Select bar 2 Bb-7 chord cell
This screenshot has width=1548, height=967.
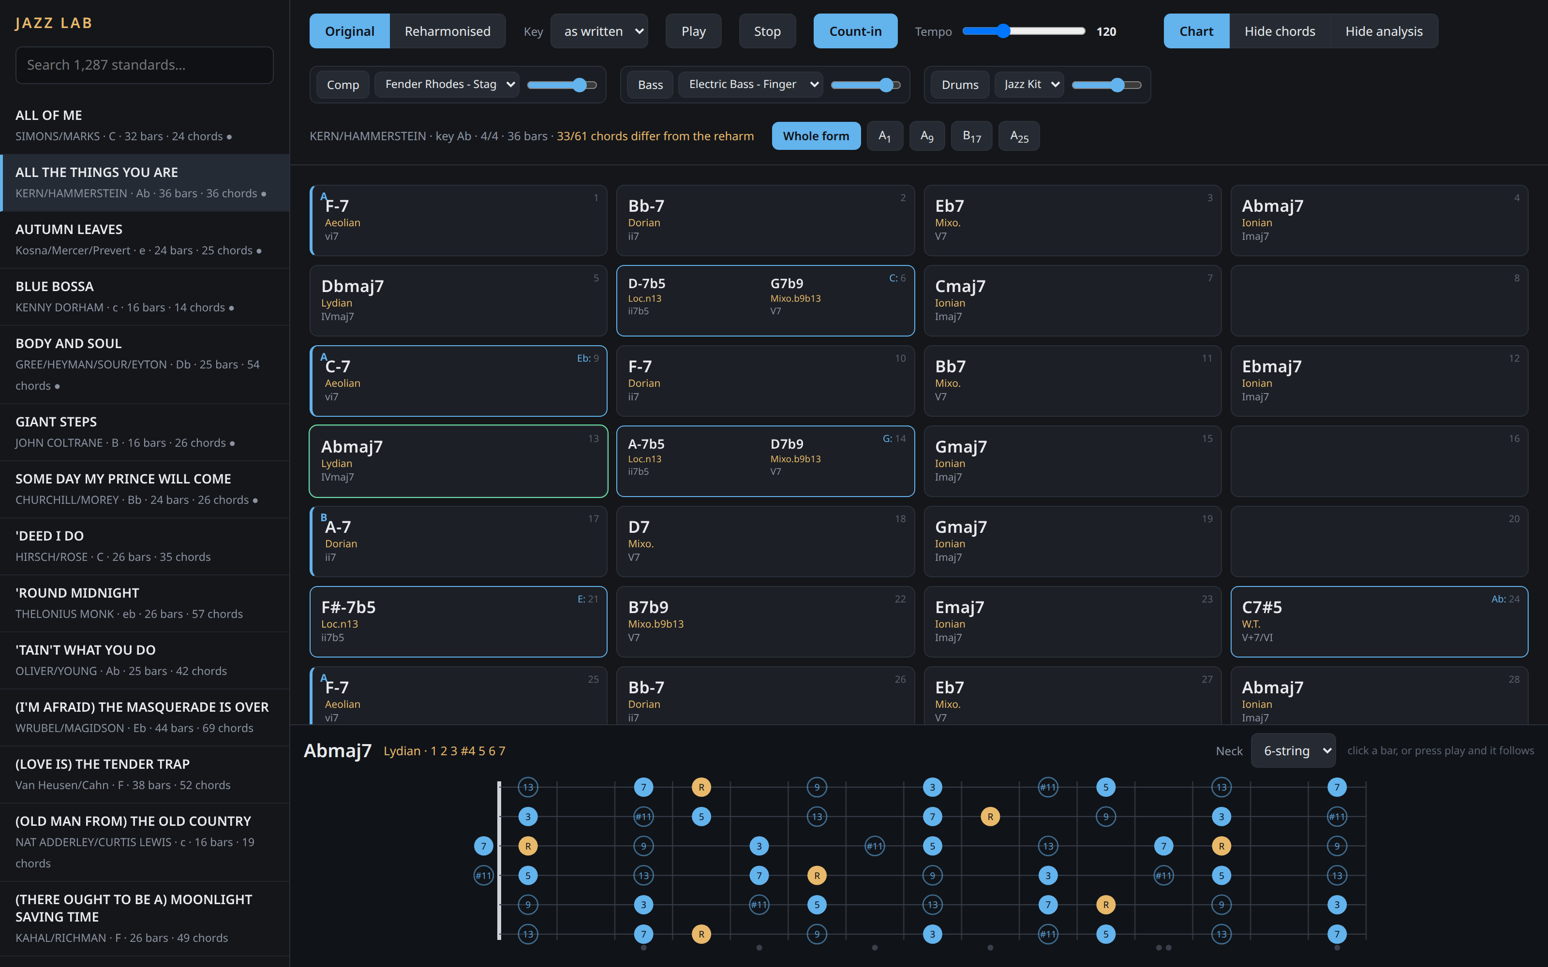[x=765, y=220]
